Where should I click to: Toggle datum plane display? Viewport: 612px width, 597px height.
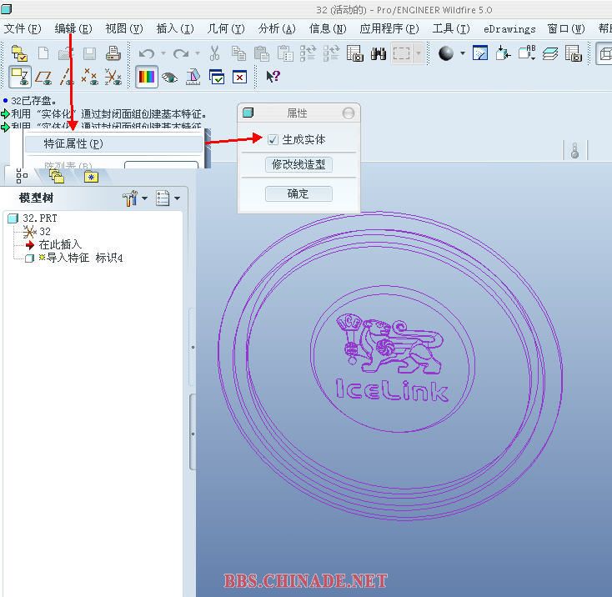point(43,77)
